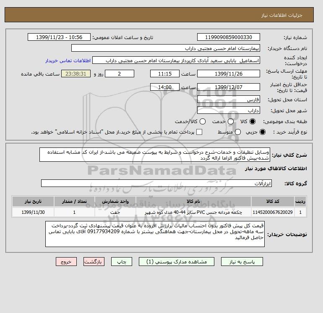The image size is (323, 313).
Task: Select the خدمت radio button
Action: click(231, 121)
